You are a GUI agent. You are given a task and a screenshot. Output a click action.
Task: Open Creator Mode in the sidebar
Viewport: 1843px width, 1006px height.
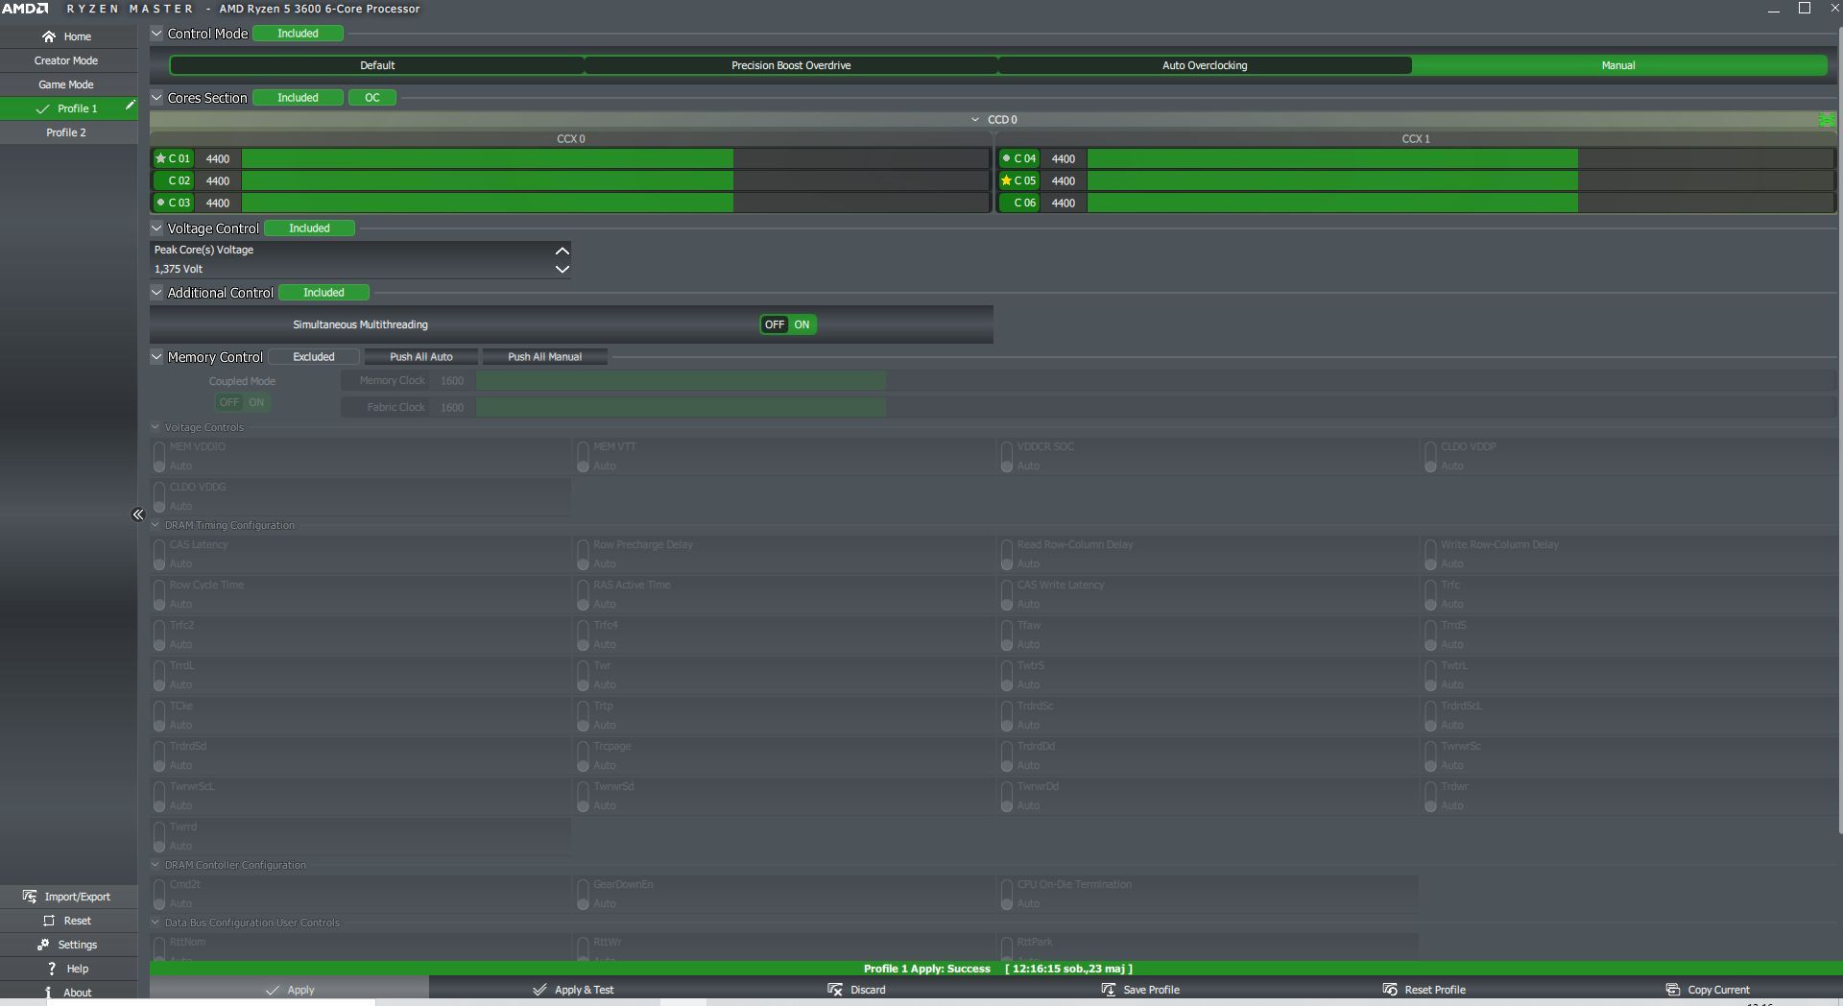coord(68,60)
